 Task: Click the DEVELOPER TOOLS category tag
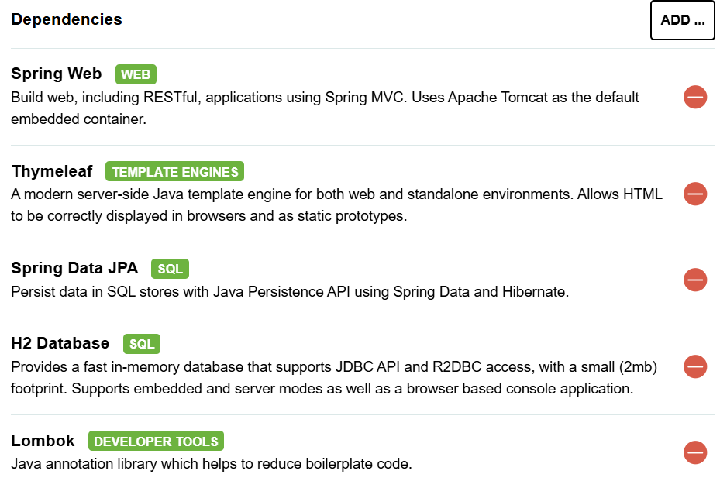[x=156, y=442]
